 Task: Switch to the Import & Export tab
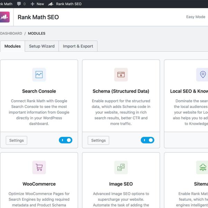tap(78, 46)
